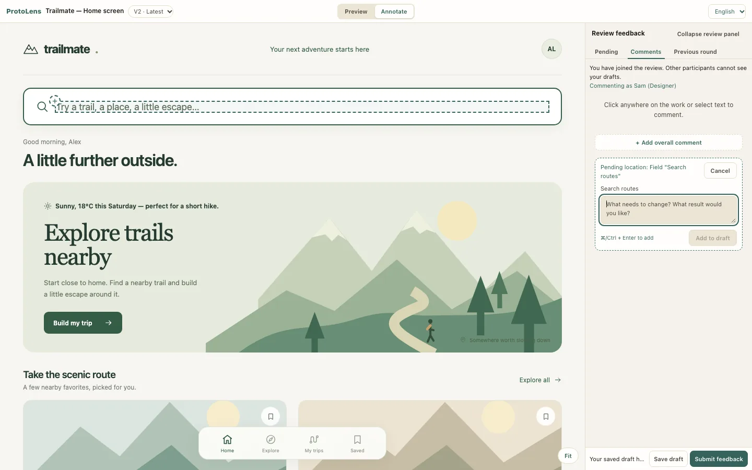Switch to Annotate mode
The width and height of the screenshot is (752, 470).
pyautogui.click(x=394, y=11)
